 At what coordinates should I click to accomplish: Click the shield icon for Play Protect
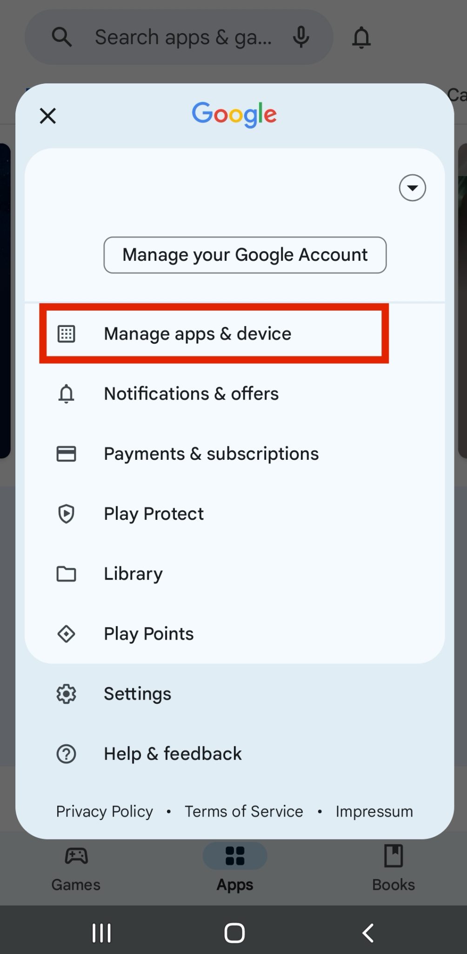pyautogui.click(x=66, y=514)
